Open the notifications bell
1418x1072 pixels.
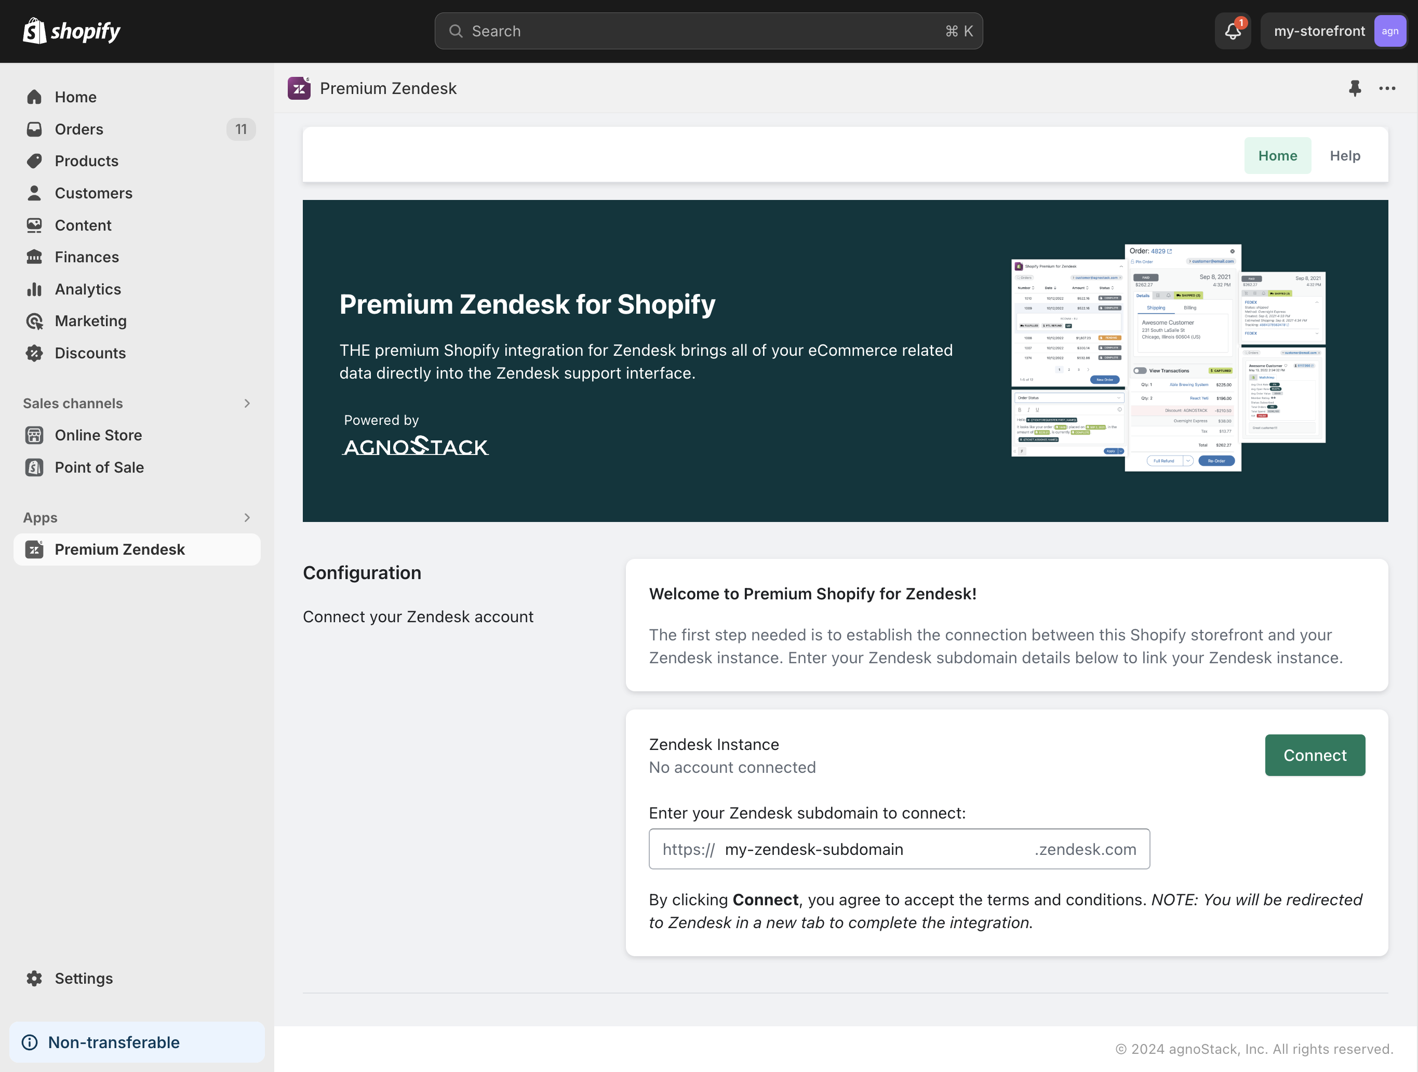tap(1232, 31)
